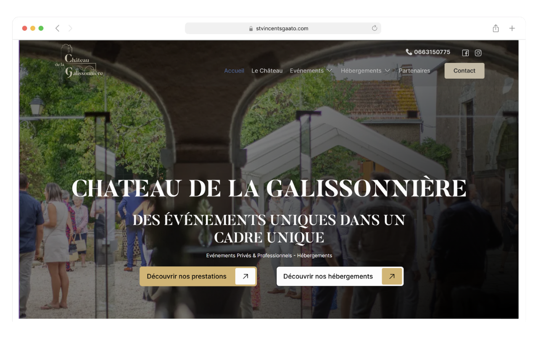
Task: Open the château's Instagram profile
Action: pyautogui.click(x=478, y=53)
